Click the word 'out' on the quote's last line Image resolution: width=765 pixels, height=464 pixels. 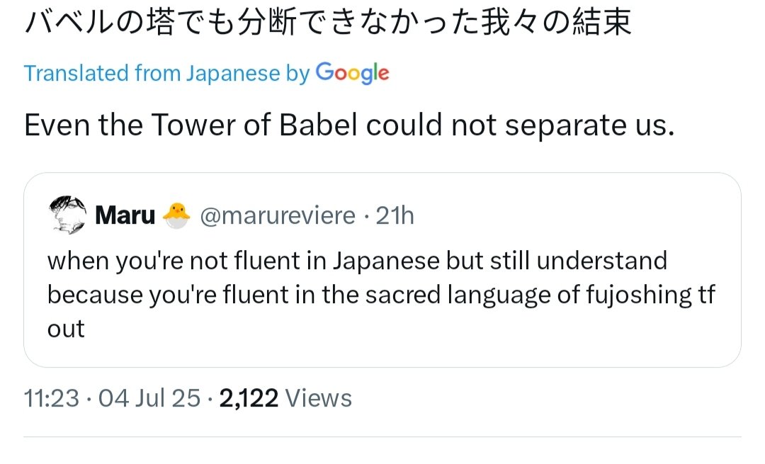(x=66, y=329)
